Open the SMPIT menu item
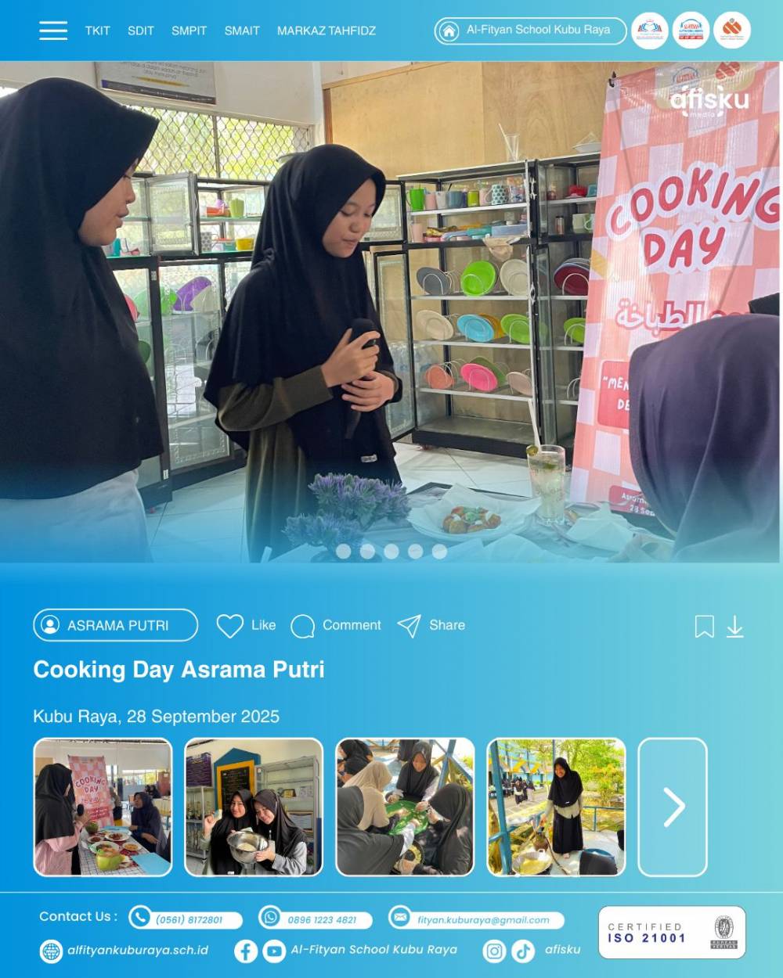The width and height of the screenshot is (783, 978). click(189, 31)
